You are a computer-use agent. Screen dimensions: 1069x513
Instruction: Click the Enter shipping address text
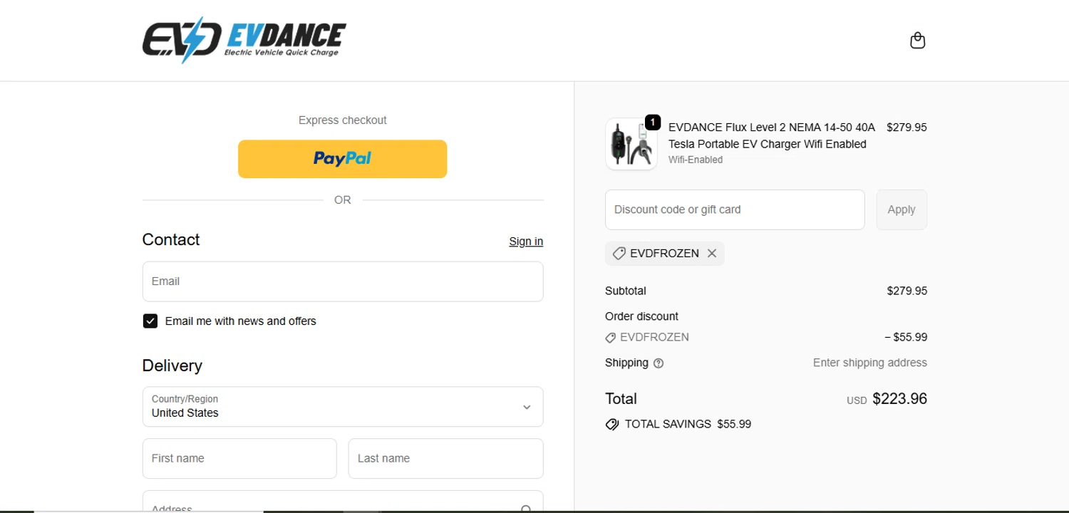click(x=870, y=363)
